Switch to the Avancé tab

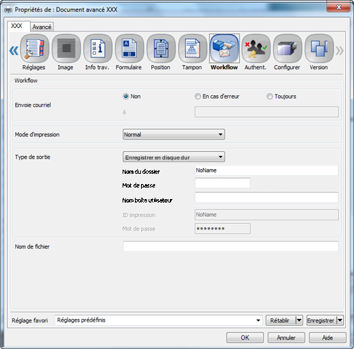coord(42,27)
